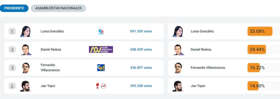Click the rank 4 number badge
This screenshot has height=99, width=280.
(12, 86)
